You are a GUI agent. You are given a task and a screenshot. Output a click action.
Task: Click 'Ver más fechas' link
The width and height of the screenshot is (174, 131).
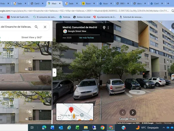86,38
